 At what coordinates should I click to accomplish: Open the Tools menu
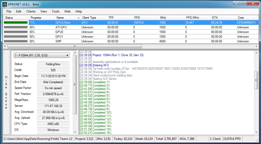pyautogui.click(x=56, y=11)
